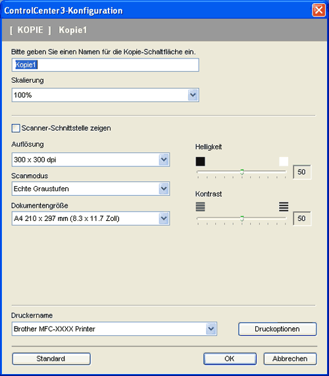Click the Druckoptionen button
Image resolution: width=329 pixels, height=376 pixels.
point(278,329)
